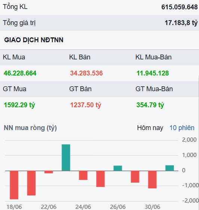Click the red bar for 24/06
This screenshot has width=199, height=210.
pos(83,175)
